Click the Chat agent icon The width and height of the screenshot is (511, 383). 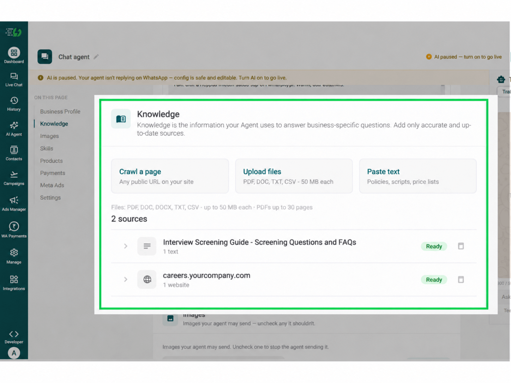[x=45, y=56]
